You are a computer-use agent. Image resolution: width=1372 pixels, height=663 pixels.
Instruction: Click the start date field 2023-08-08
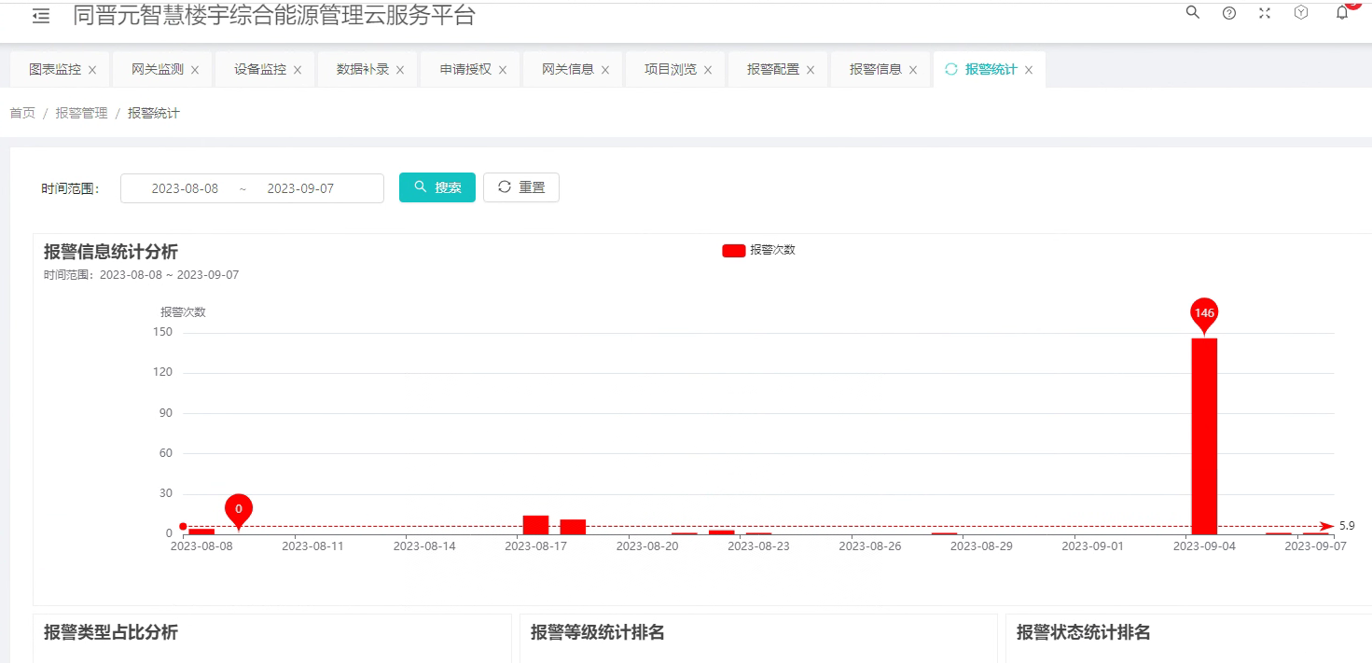coord(185,188)
